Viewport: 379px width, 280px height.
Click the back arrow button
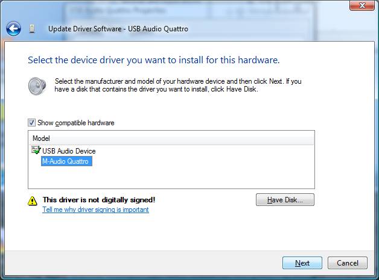[x=13, y=28]
